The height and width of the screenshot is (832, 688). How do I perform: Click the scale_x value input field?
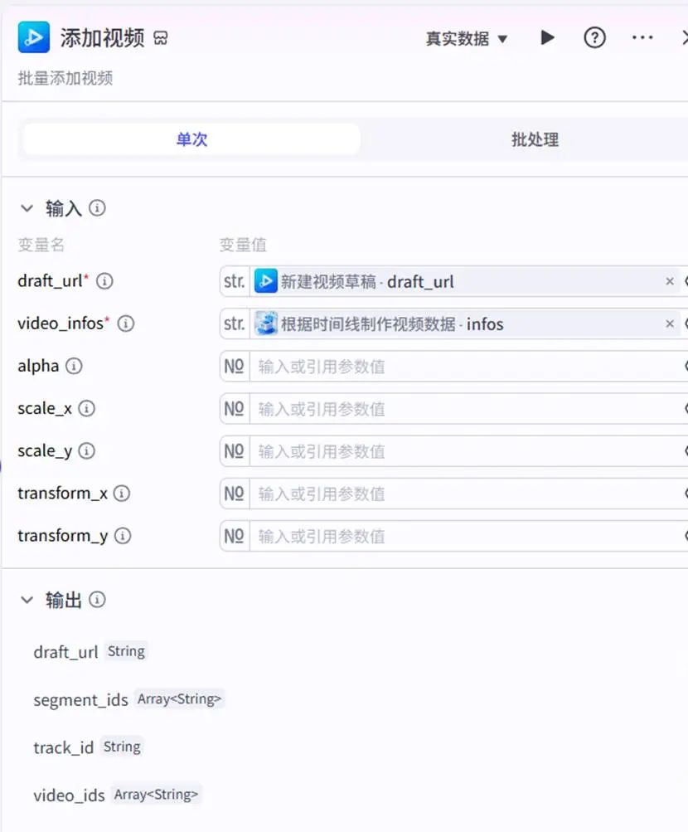467,409
